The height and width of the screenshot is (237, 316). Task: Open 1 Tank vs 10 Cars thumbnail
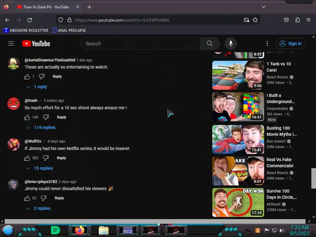coord(238,75)
